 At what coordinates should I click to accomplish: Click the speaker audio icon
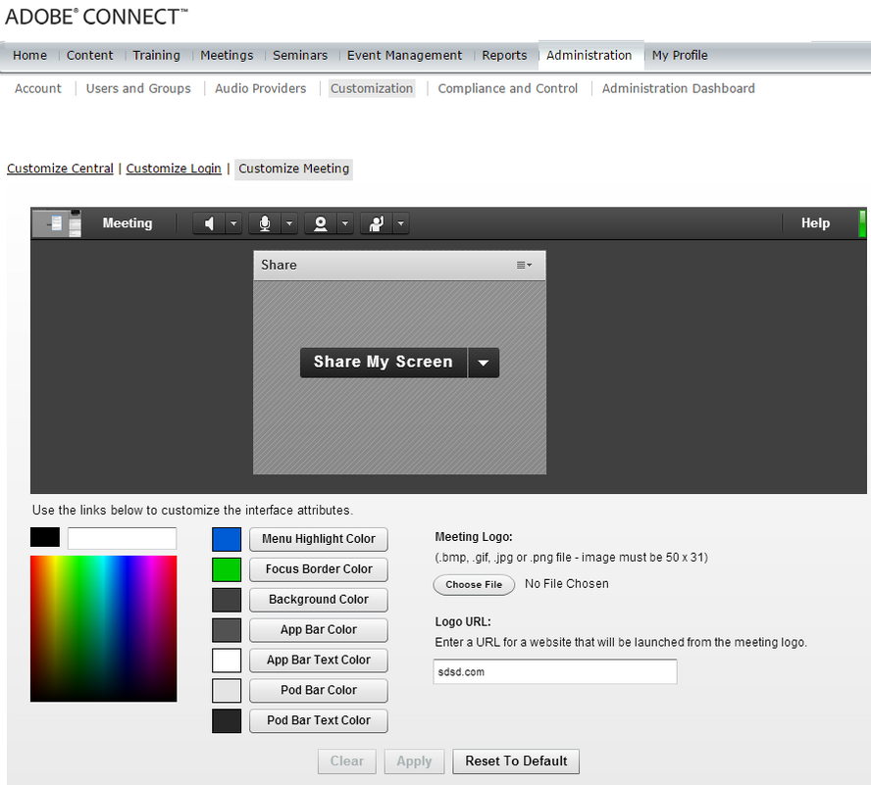pos(209,222)
